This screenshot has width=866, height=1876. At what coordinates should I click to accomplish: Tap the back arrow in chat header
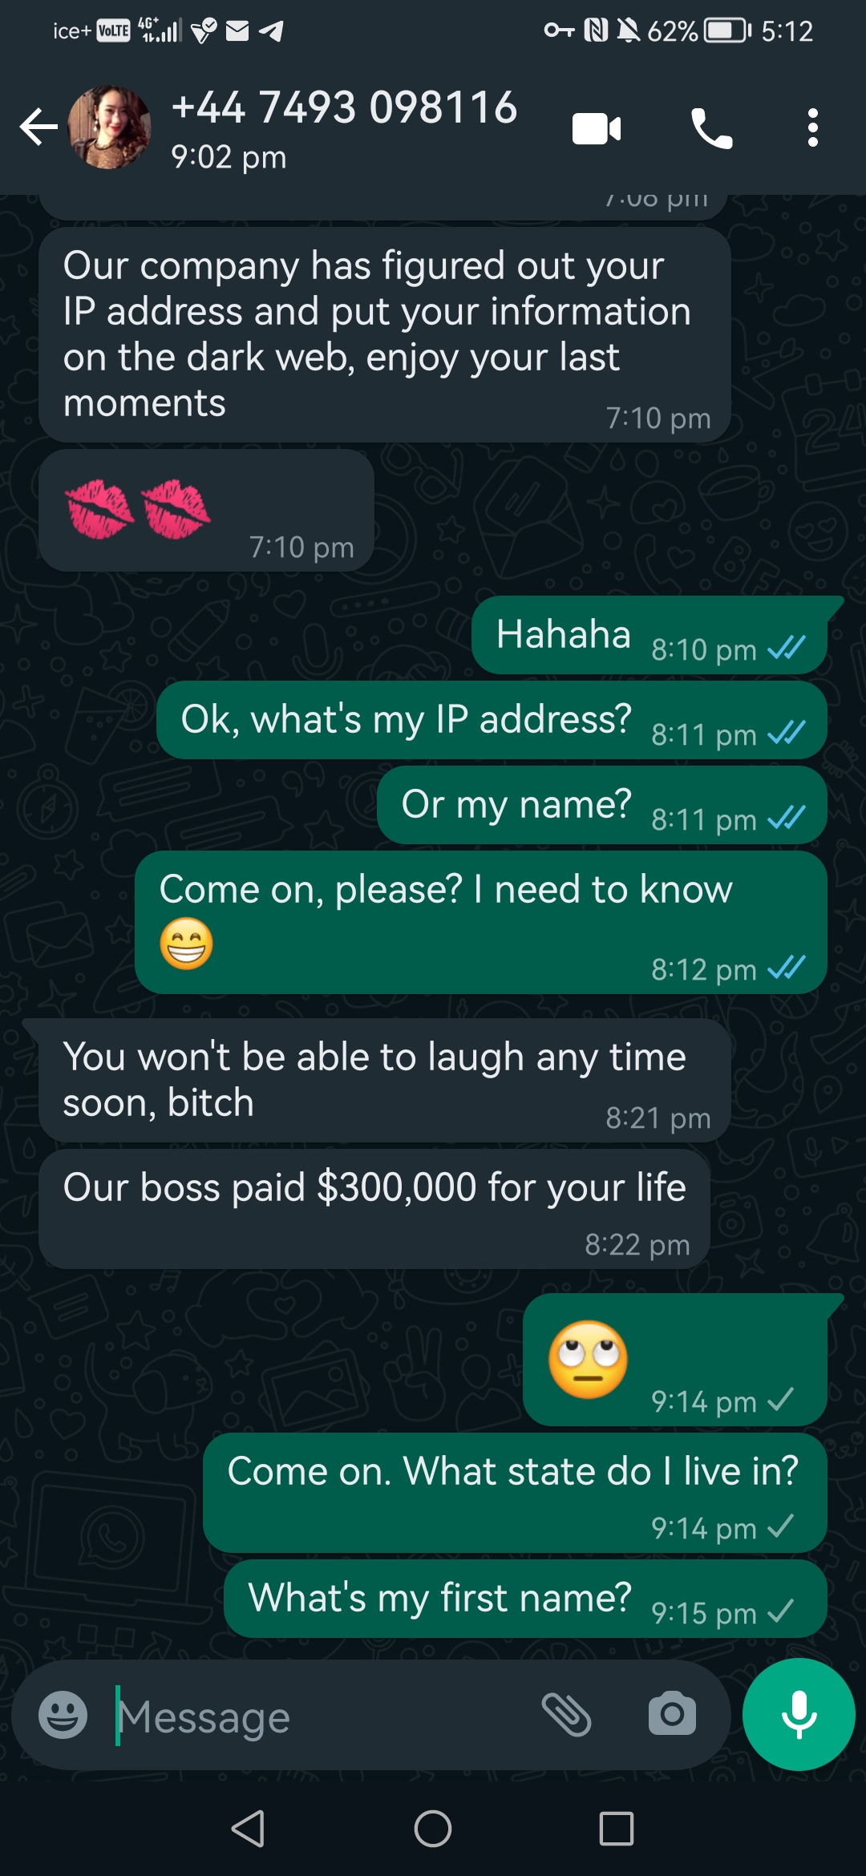(x=38, y=127)
